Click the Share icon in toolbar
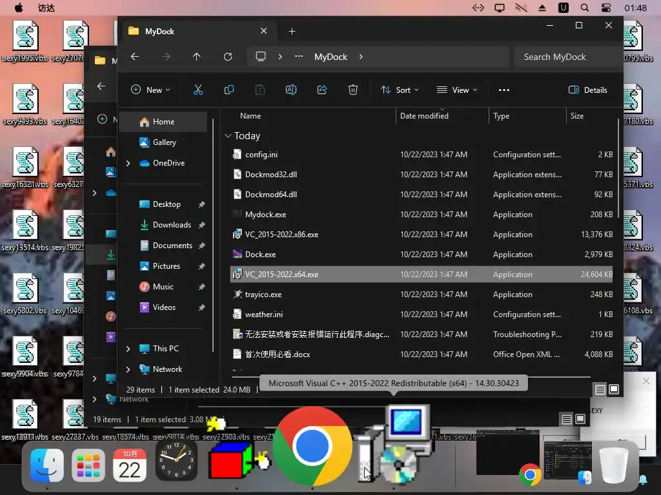 coord(322,90)
